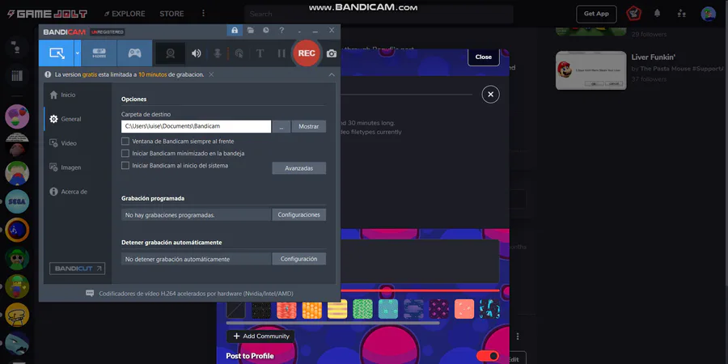
Task: Open Configuración for auto-stop recording
Action: [x=299, y=259]
